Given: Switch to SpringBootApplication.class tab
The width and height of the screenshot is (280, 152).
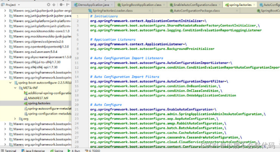Looking at the screenshot, I should pyautogui.click(x=141, y=5).
